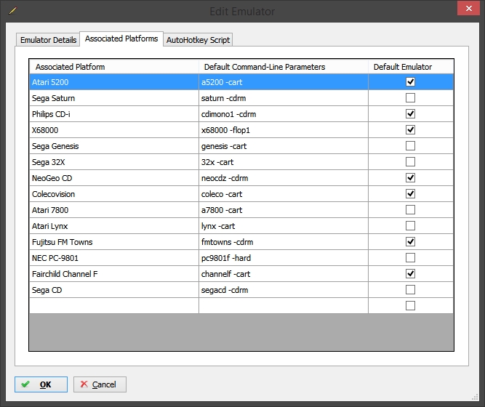This screenshot has height=407, width=485.
Task: Enable Default Emulator for Sega 32X
Action: pyautogui.click(x=410, y=162)
